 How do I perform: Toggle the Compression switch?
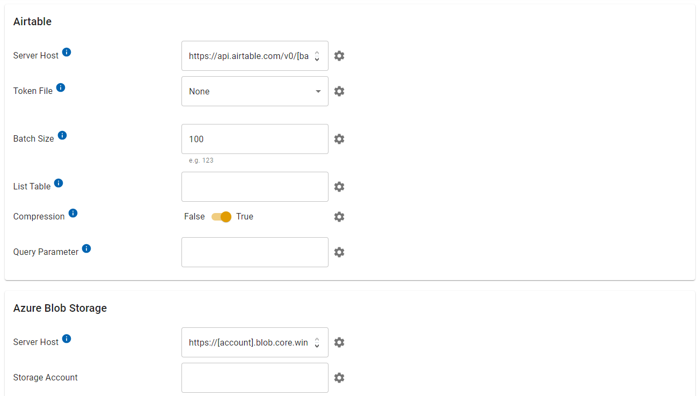pos(221,217)
